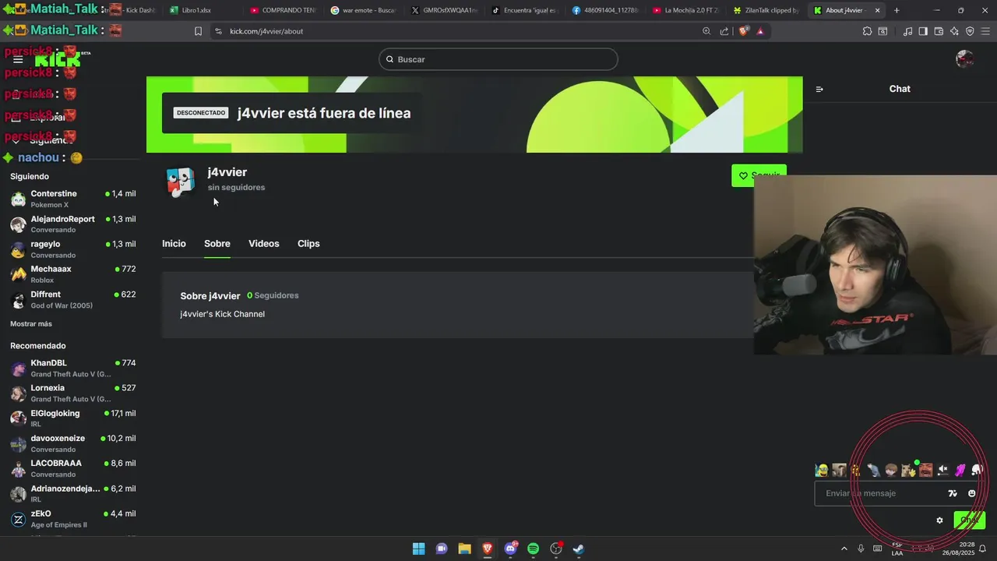This screenshot has height=561, width=997.
Task: Open Diffrent channel in sidebar
Action: (x=73, y=299)
